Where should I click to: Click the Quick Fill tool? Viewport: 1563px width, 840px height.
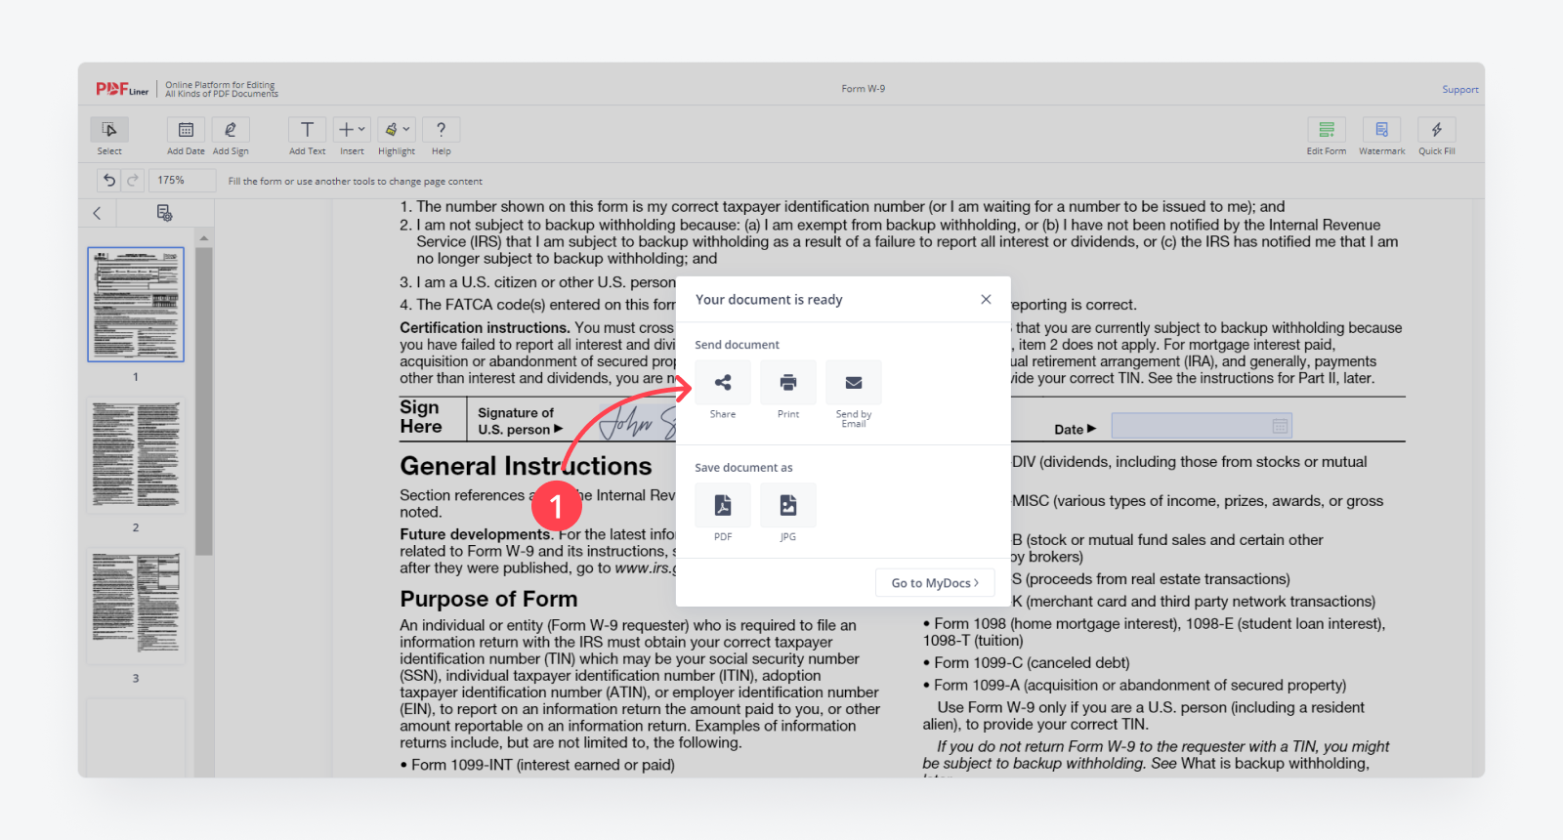pyautogui.click(x=1437, y=130)
